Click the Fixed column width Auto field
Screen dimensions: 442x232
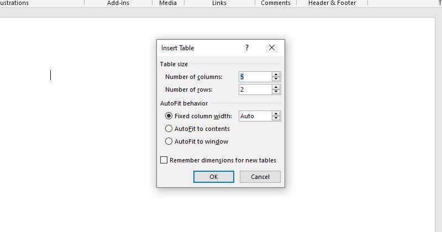(x=255, y=116)
